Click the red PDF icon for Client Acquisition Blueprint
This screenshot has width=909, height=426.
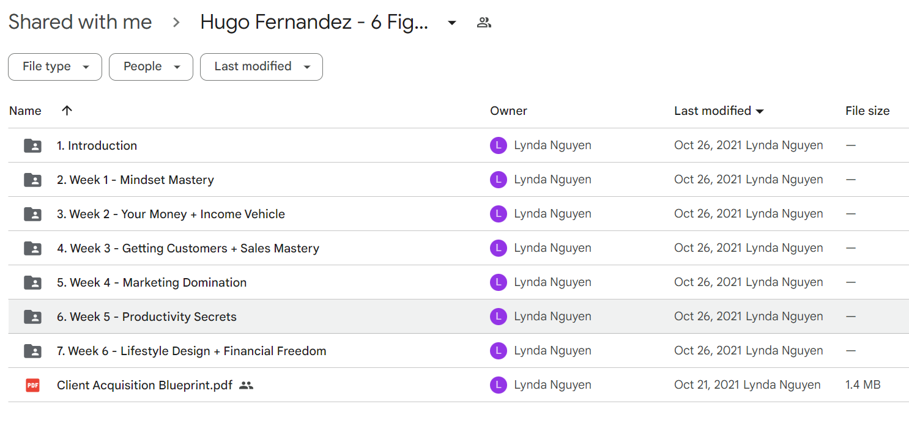[x=32, y=385]
